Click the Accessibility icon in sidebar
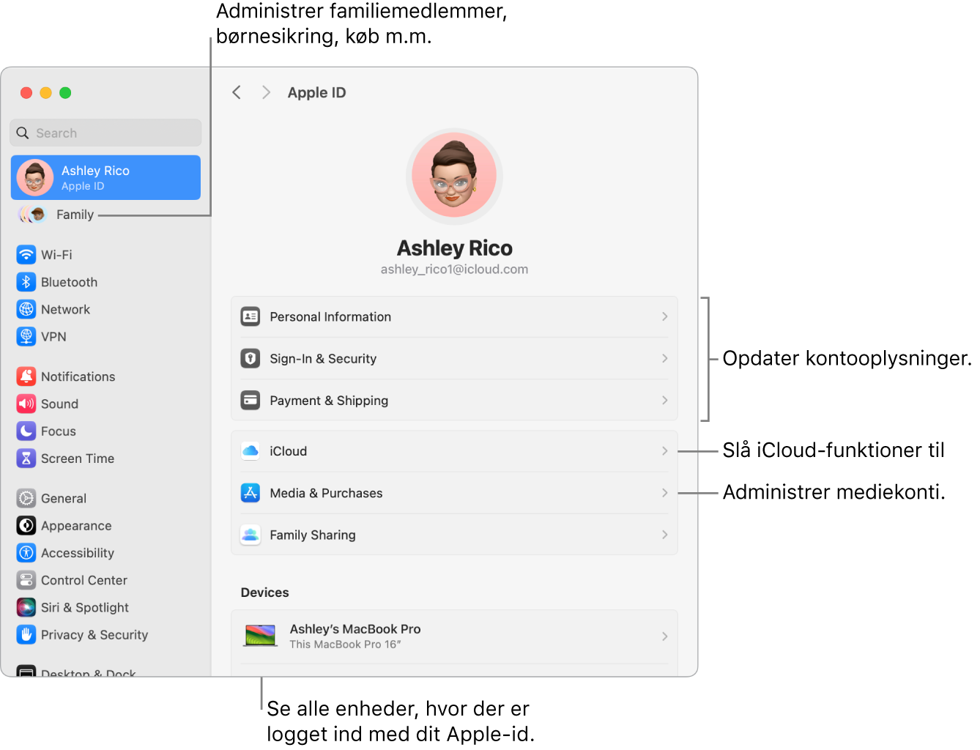 click(x=26, y=553)
